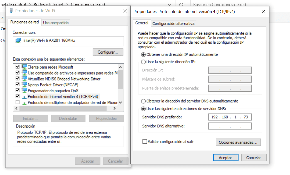This screenshot has height=175, width=290.
Task: Uncheck Npcap Packet Driver (NPCAP)
Action: click(x=18, y=84)
